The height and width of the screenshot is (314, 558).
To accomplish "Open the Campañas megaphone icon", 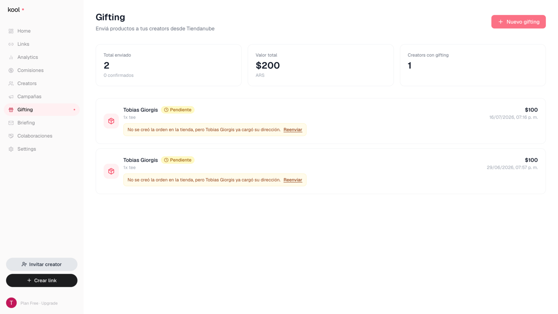I will pyautogui.click(x=11, y=97).
